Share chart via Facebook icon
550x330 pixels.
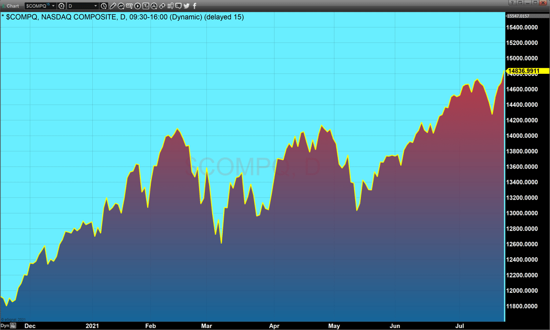click(x=195, y=6)
